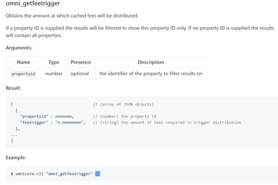Click the Description column header
Screen dimensions: 278x185
point(151,62)
